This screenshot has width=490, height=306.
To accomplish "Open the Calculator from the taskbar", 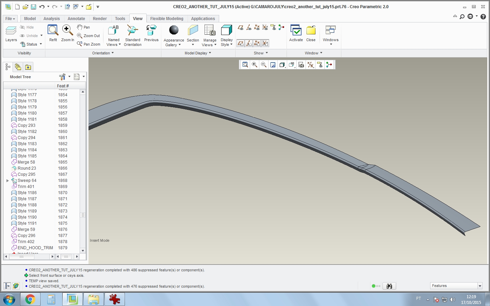I will point(51,300).
